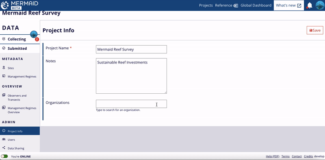The height and width of the screenshot is (160, 325).
Task: Open the Global Dashboard
Action: click(256, 5)
